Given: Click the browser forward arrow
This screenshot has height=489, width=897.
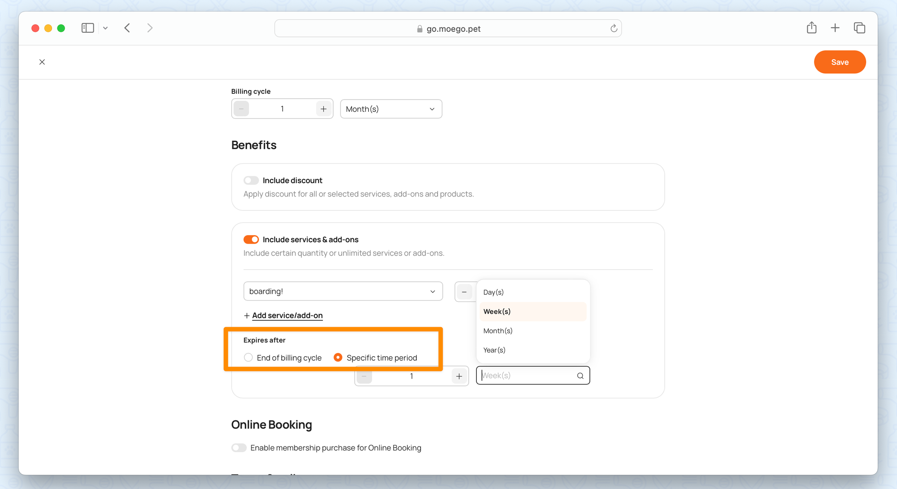Looking at the screenshot, I should coord(150,28).
